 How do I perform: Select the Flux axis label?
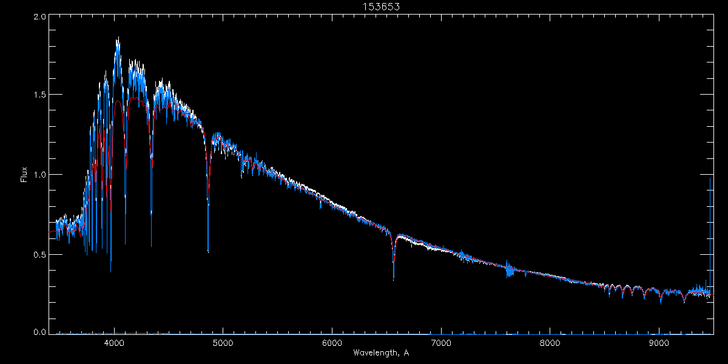click(24, 174)
